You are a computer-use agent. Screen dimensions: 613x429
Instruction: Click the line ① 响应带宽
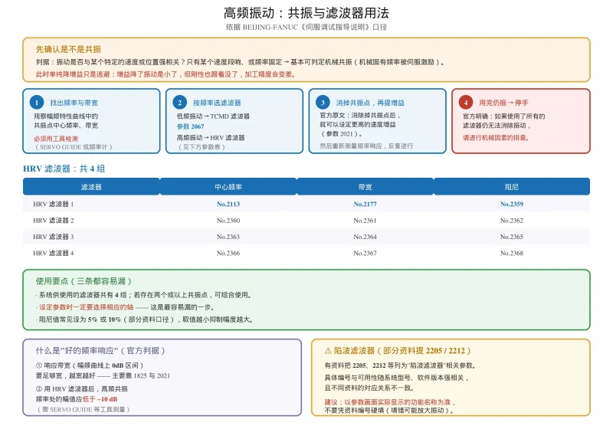[x=90, y=365]
